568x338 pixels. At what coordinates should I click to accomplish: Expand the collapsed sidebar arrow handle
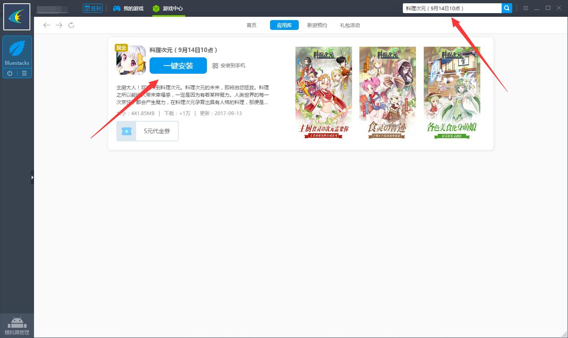coord(32,177)
